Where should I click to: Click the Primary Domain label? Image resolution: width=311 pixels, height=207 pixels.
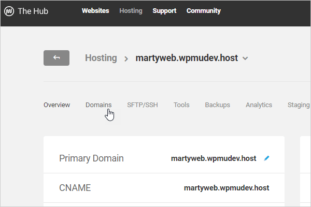(91, 158)
